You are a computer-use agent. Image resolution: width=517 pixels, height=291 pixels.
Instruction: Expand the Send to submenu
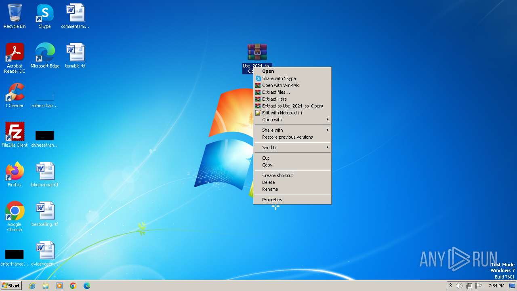[x=292, y=148]
